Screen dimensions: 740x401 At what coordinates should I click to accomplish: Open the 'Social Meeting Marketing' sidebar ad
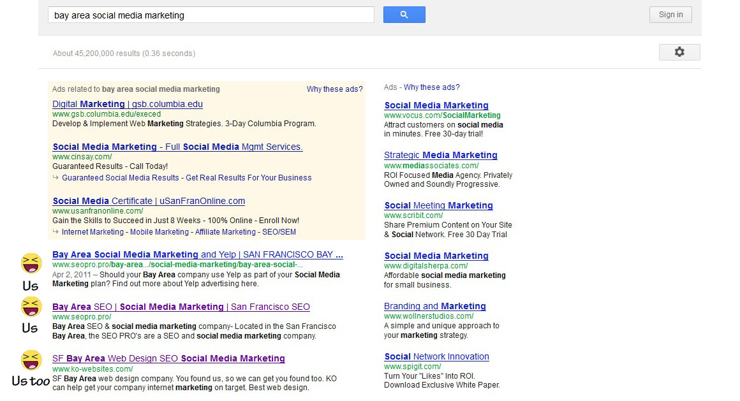(438, 206)
